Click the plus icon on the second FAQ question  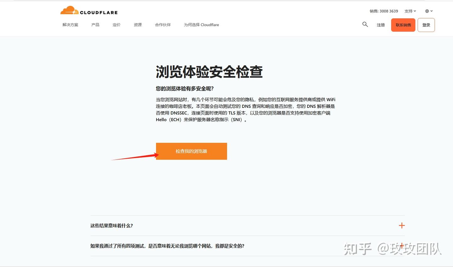[x=401, y=246]
